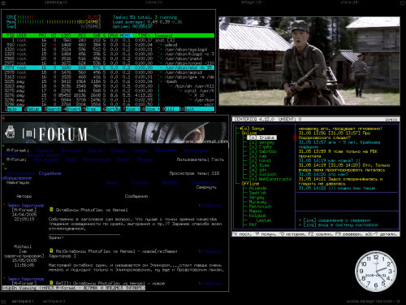406x305 pixels.
Task: Click the 'Load average' line in htop
Action: [x=147, y=22]
